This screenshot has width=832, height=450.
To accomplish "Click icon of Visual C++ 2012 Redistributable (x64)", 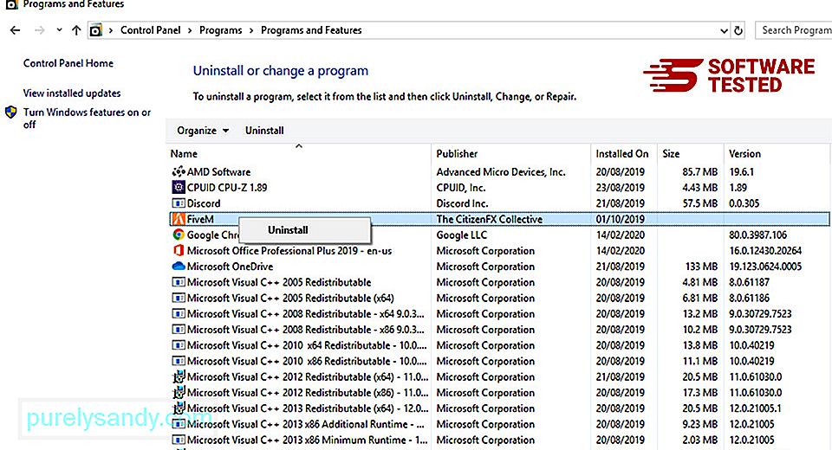I will (x=179, y=376).
